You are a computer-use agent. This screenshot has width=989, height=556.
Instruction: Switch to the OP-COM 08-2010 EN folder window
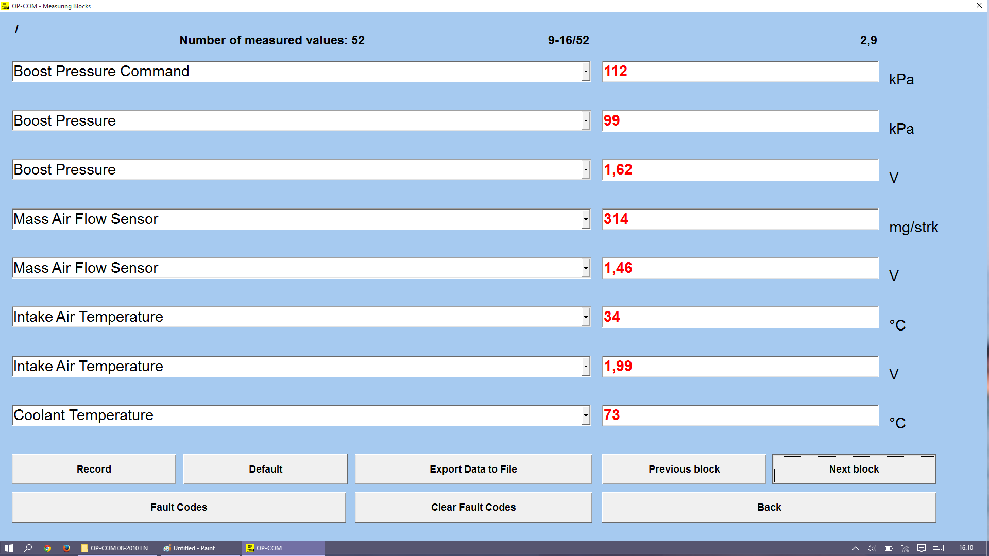coord(118,548)
